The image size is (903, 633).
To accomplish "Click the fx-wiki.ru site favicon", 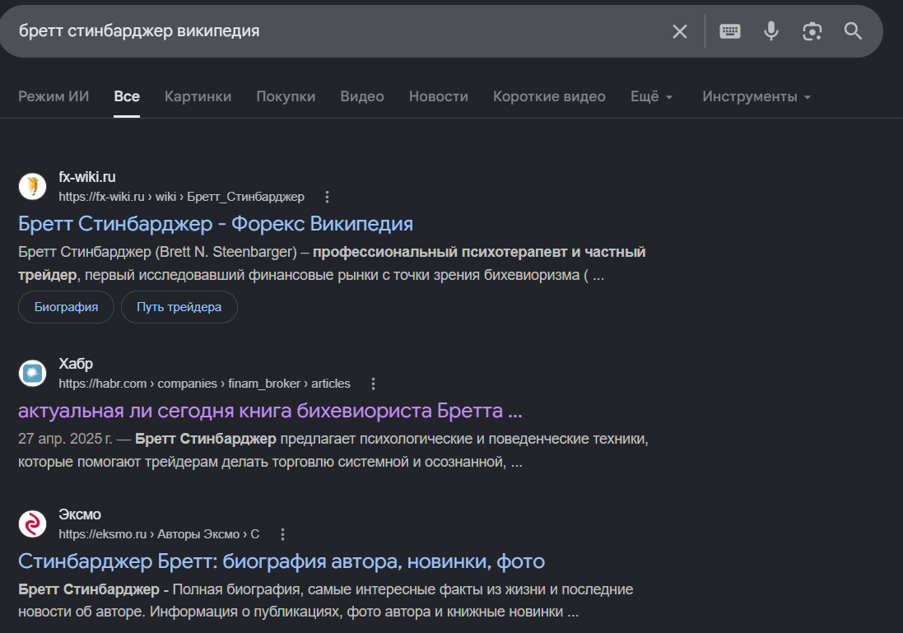I will pyautogui.click(x=32, y=187).
